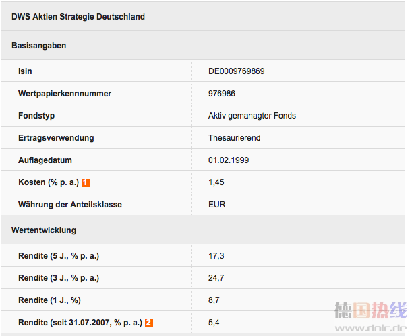Click the EUR currency value
Viewport: 412px width, 336px height.
click(x=217, y=205)
